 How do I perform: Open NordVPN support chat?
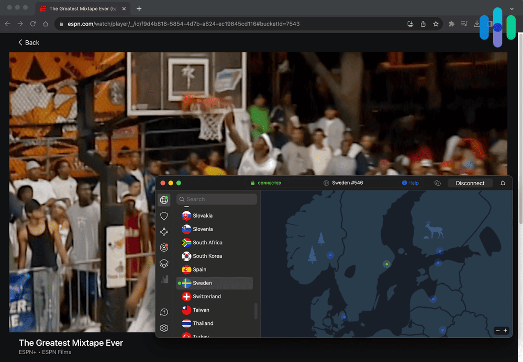coord(164,312)
